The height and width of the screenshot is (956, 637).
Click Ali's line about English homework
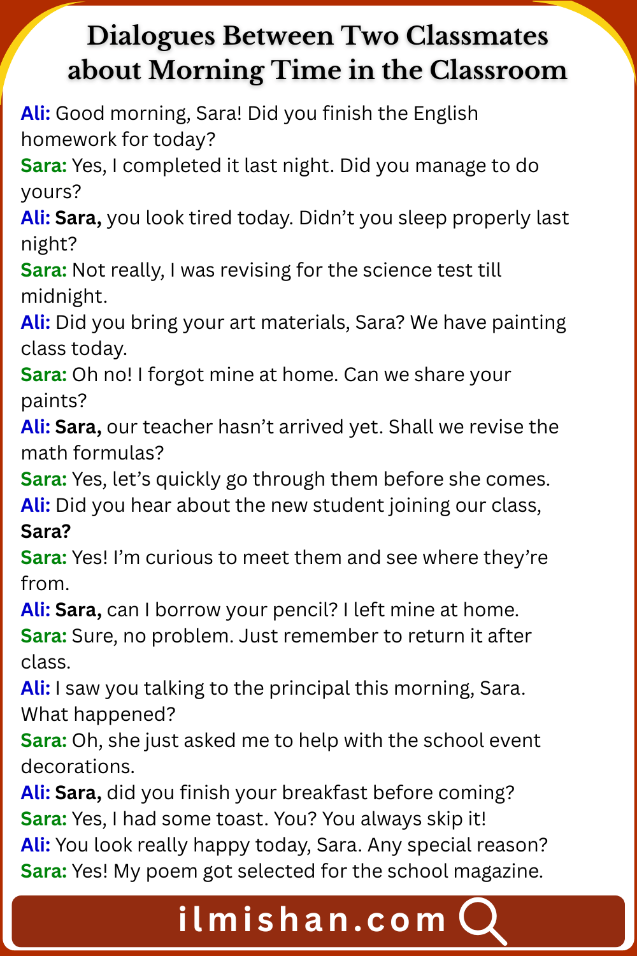click(266, 113)
